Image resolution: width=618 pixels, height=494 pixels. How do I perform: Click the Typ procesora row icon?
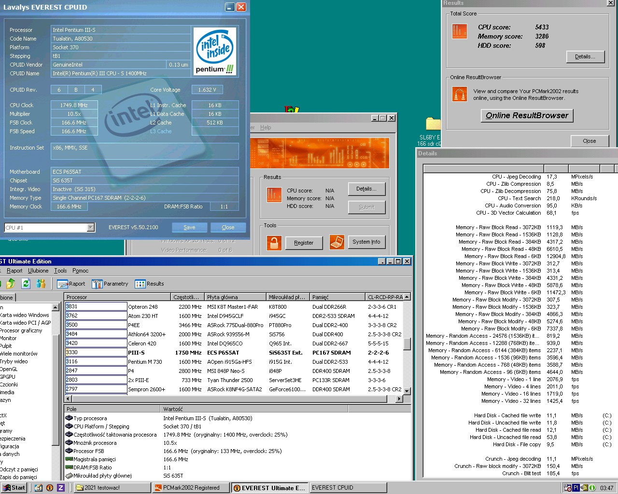click(x=69, y=418)
